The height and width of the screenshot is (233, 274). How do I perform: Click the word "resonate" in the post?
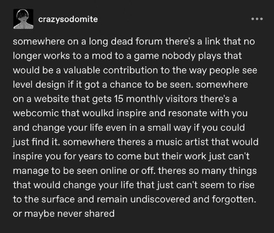pos(187,113)
